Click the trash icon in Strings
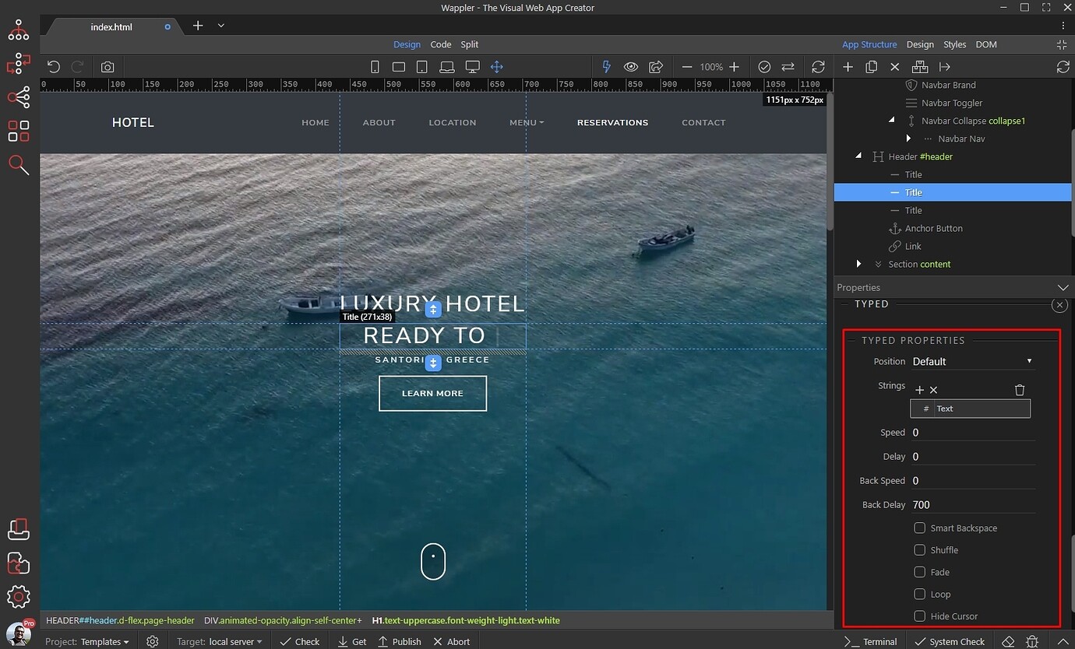 point(1020,390)
